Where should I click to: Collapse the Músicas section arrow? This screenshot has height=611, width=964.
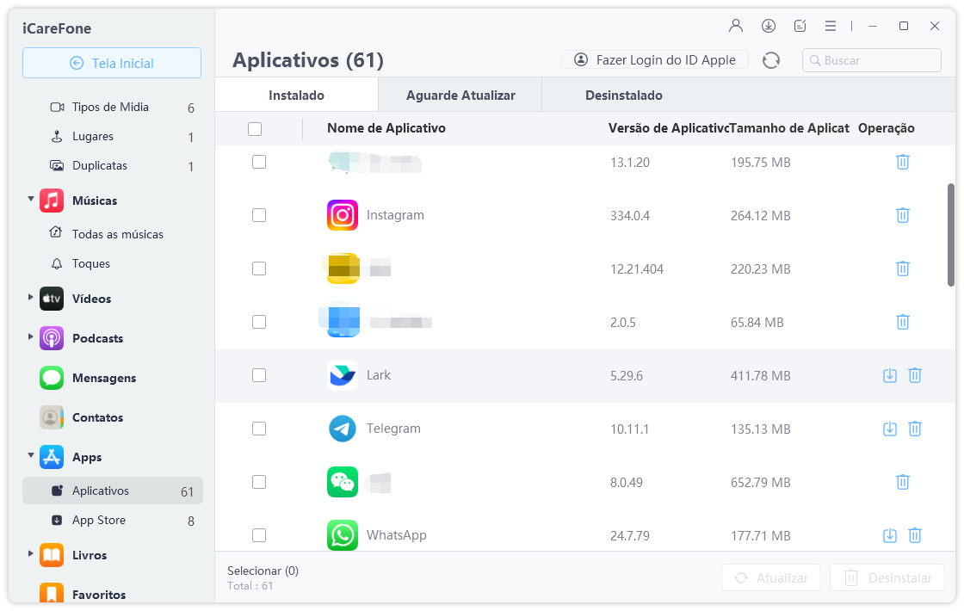[x=31, y=200]
